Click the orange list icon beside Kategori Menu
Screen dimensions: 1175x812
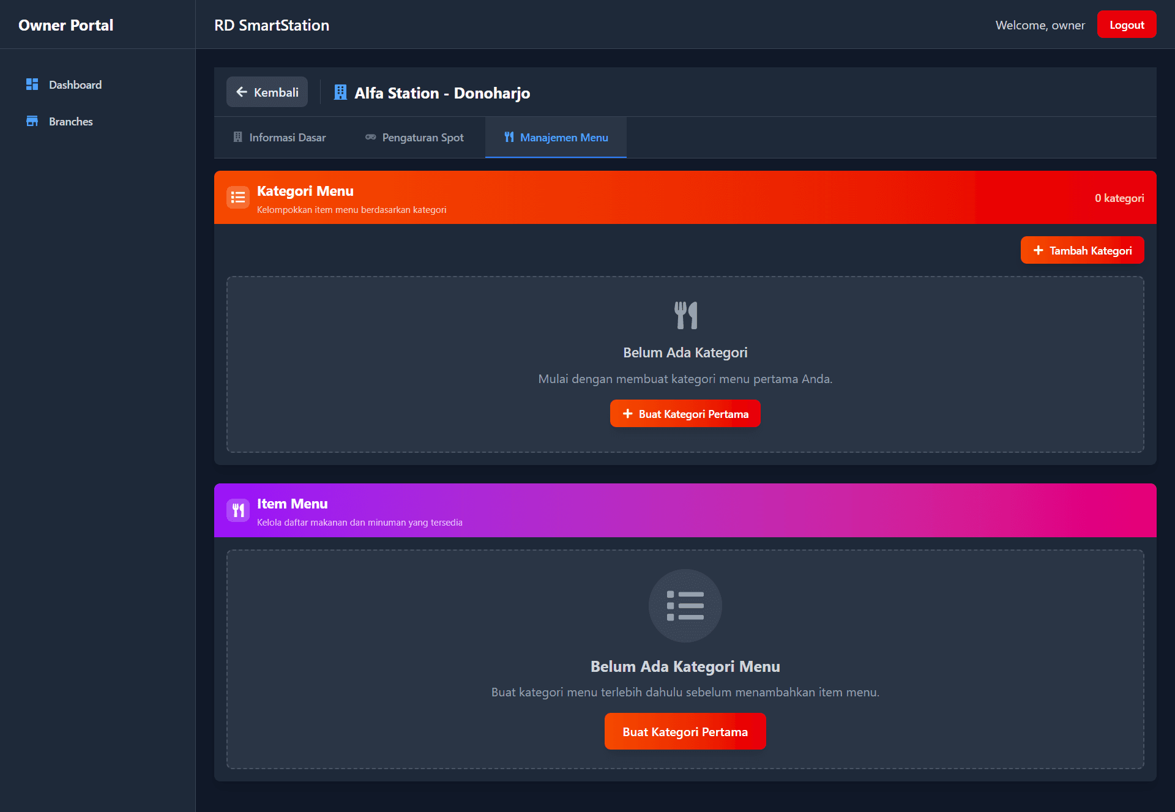238,197
